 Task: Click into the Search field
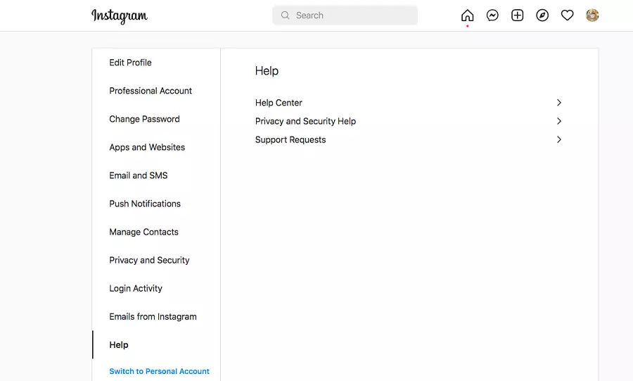(352, 15)
